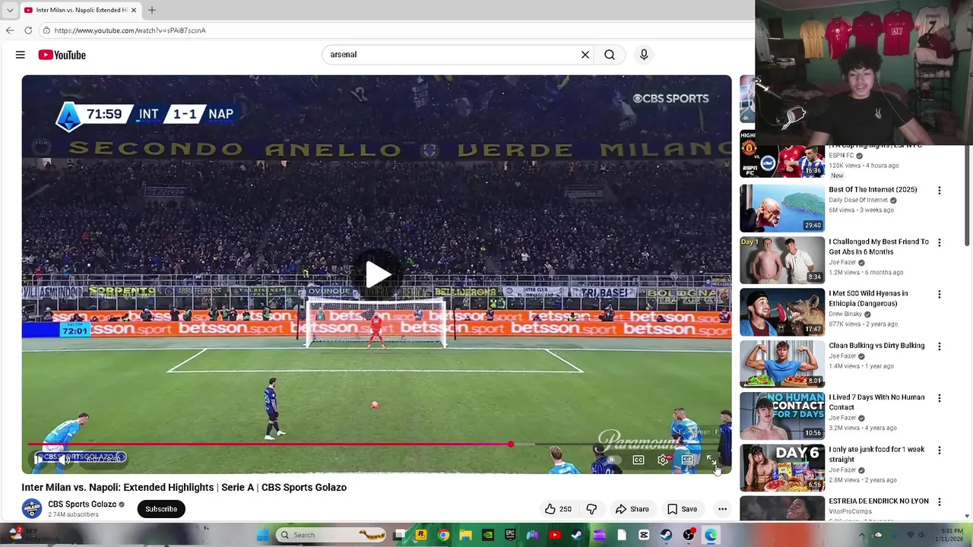Open more actions next to Save
This screenshot has height=547, width=973.
722,509
